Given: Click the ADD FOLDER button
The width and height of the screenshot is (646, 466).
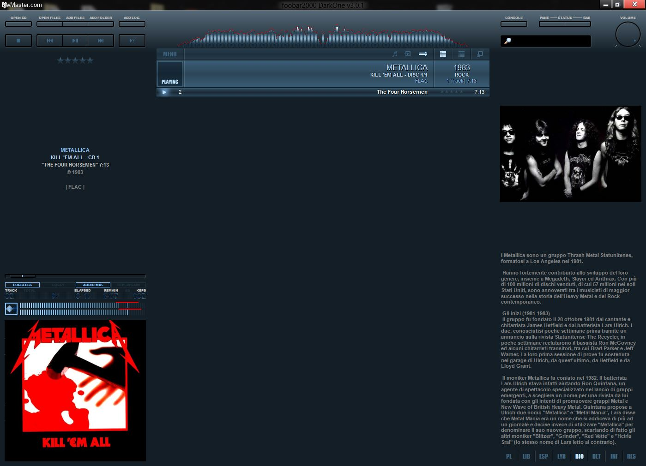Looking at the screenshot, I should click(101, 24).
